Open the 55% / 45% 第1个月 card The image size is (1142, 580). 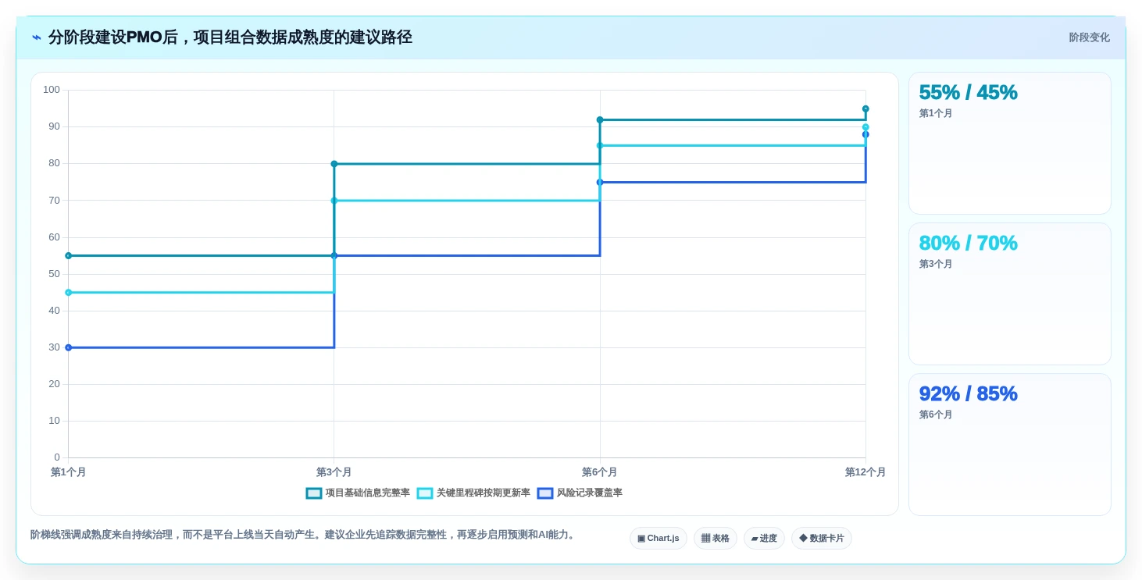coord(1009,144)
